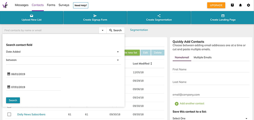
Task: Expand the search options dropdown arrow
Action: pos(103,30)
